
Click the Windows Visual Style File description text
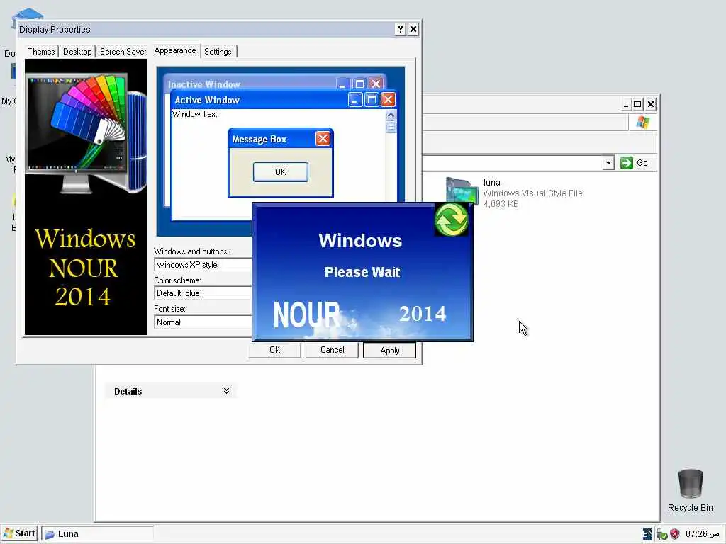(532, 193)
